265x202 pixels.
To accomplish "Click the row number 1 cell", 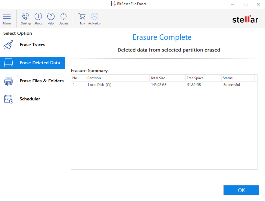I will tap(75, 85).
